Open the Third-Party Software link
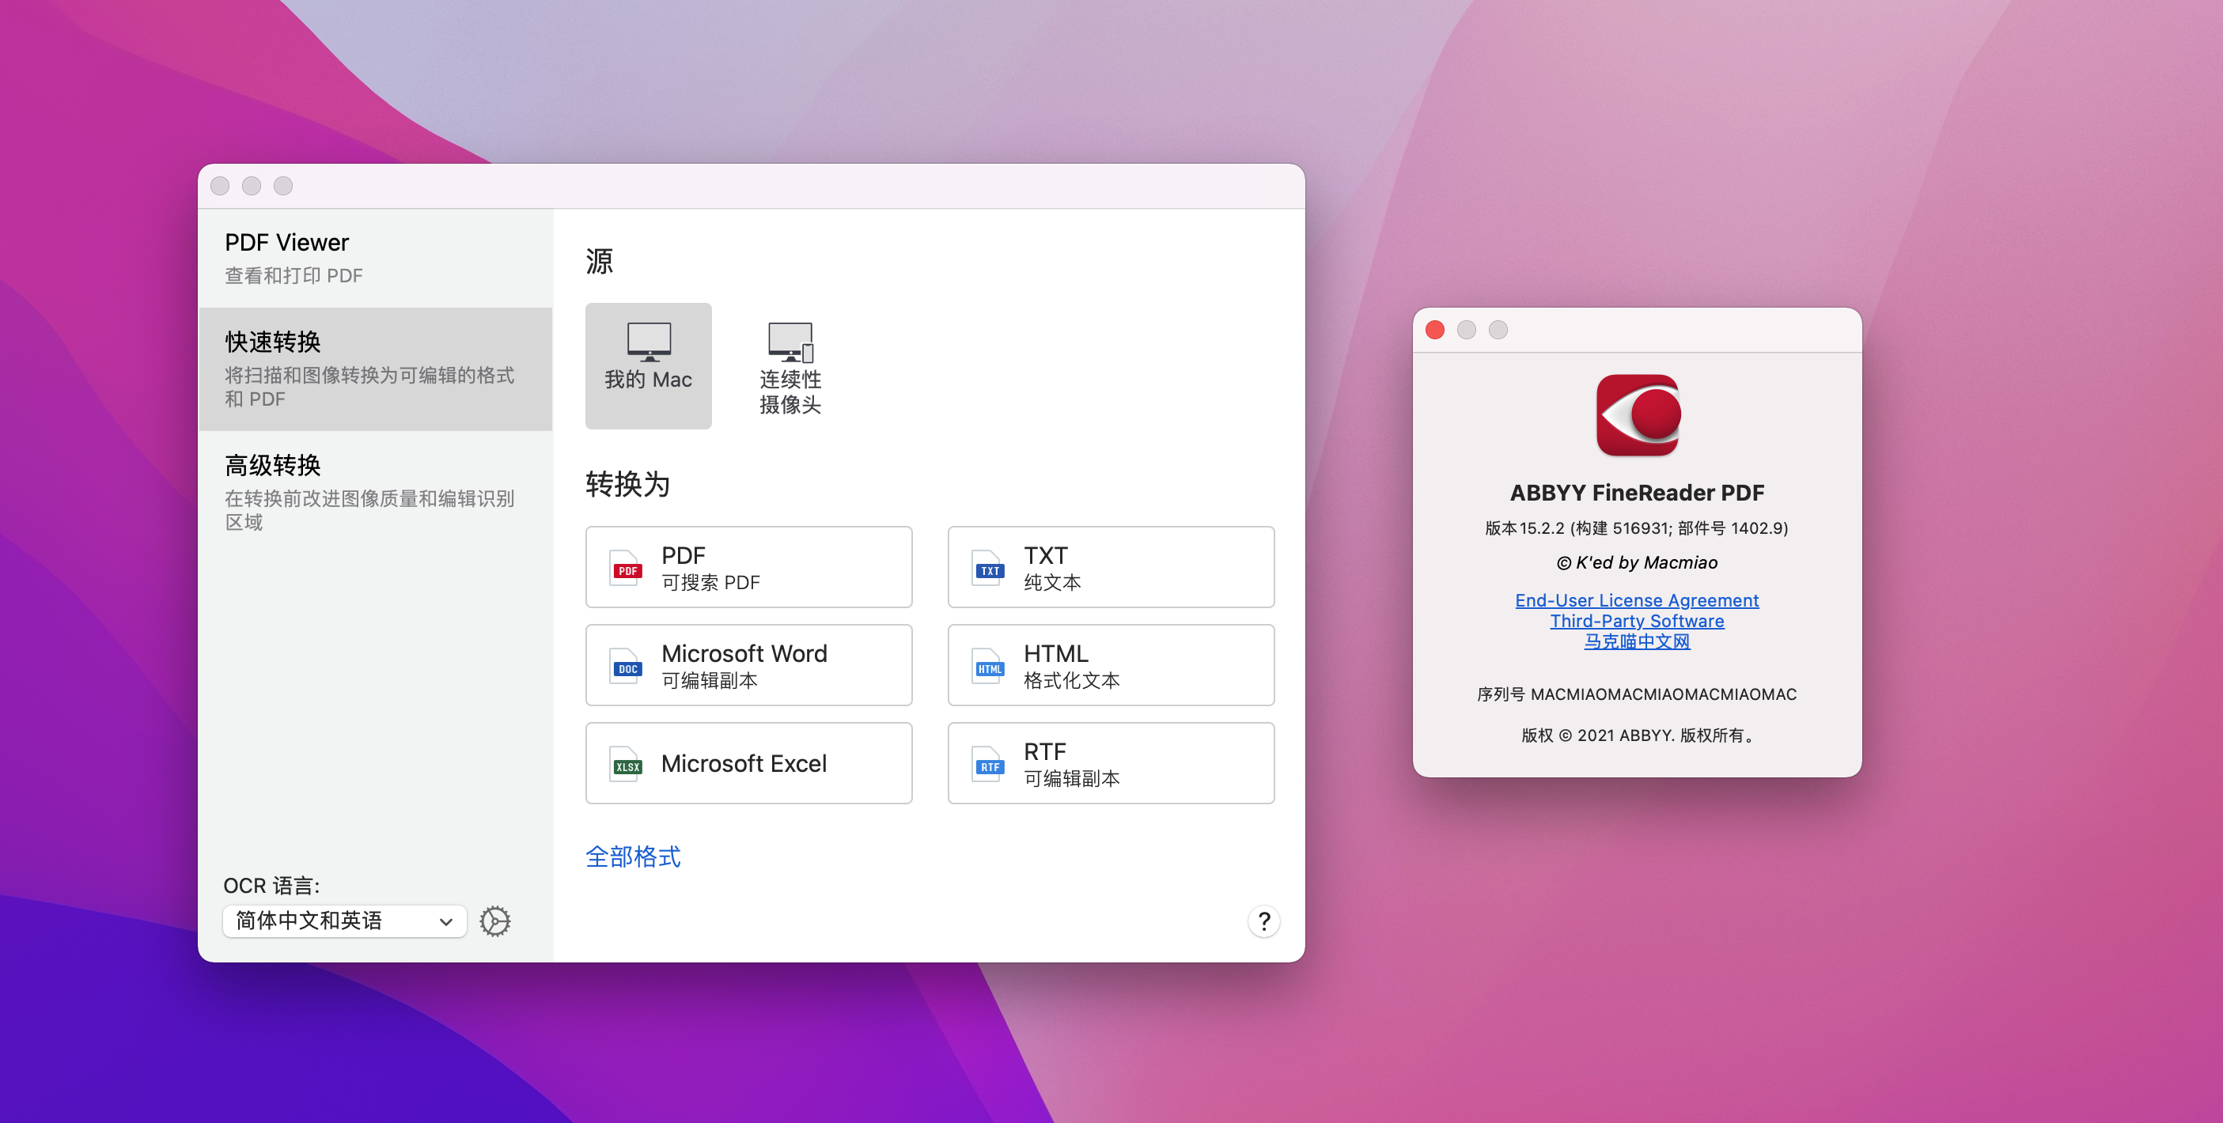Screen dimensions: 2223x1123 tap(1636, 621)
